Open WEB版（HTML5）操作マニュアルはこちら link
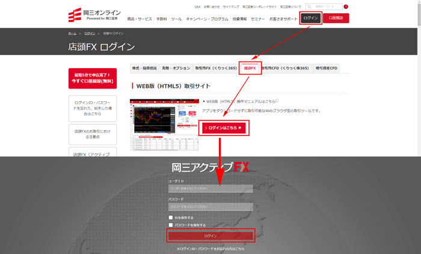Image resolution: width=421 pixels, height=254 pixels. (241, 101)
